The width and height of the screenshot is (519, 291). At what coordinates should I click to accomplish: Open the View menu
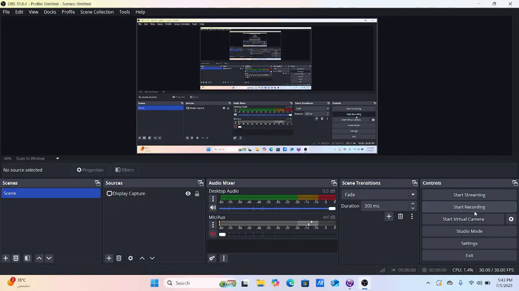pos(33,12)
